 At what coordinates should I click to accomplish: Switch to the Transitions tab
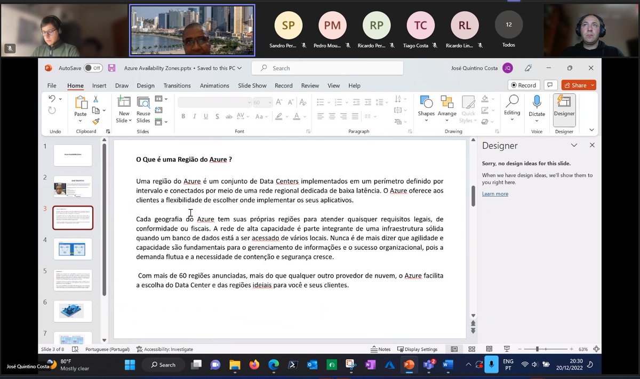click(177, 85)
